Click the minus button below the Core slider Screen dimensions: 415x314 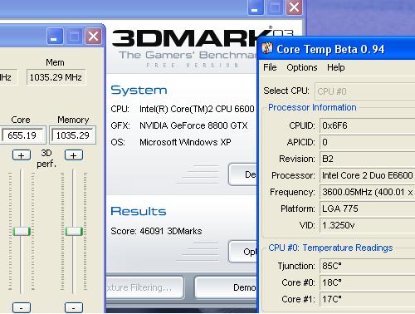22,308
